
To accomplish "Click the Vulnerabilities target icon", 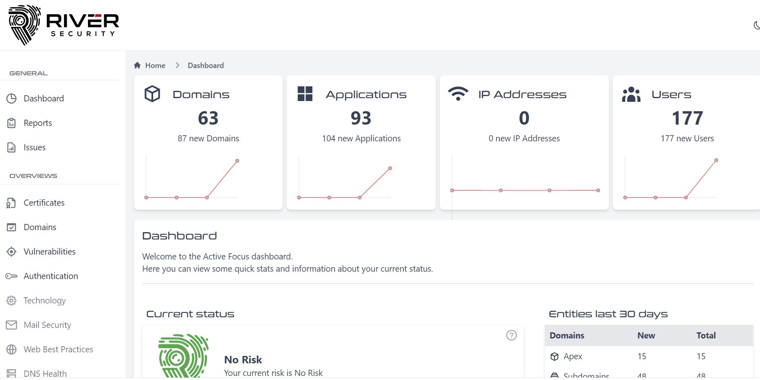I will tap(11, 252).
